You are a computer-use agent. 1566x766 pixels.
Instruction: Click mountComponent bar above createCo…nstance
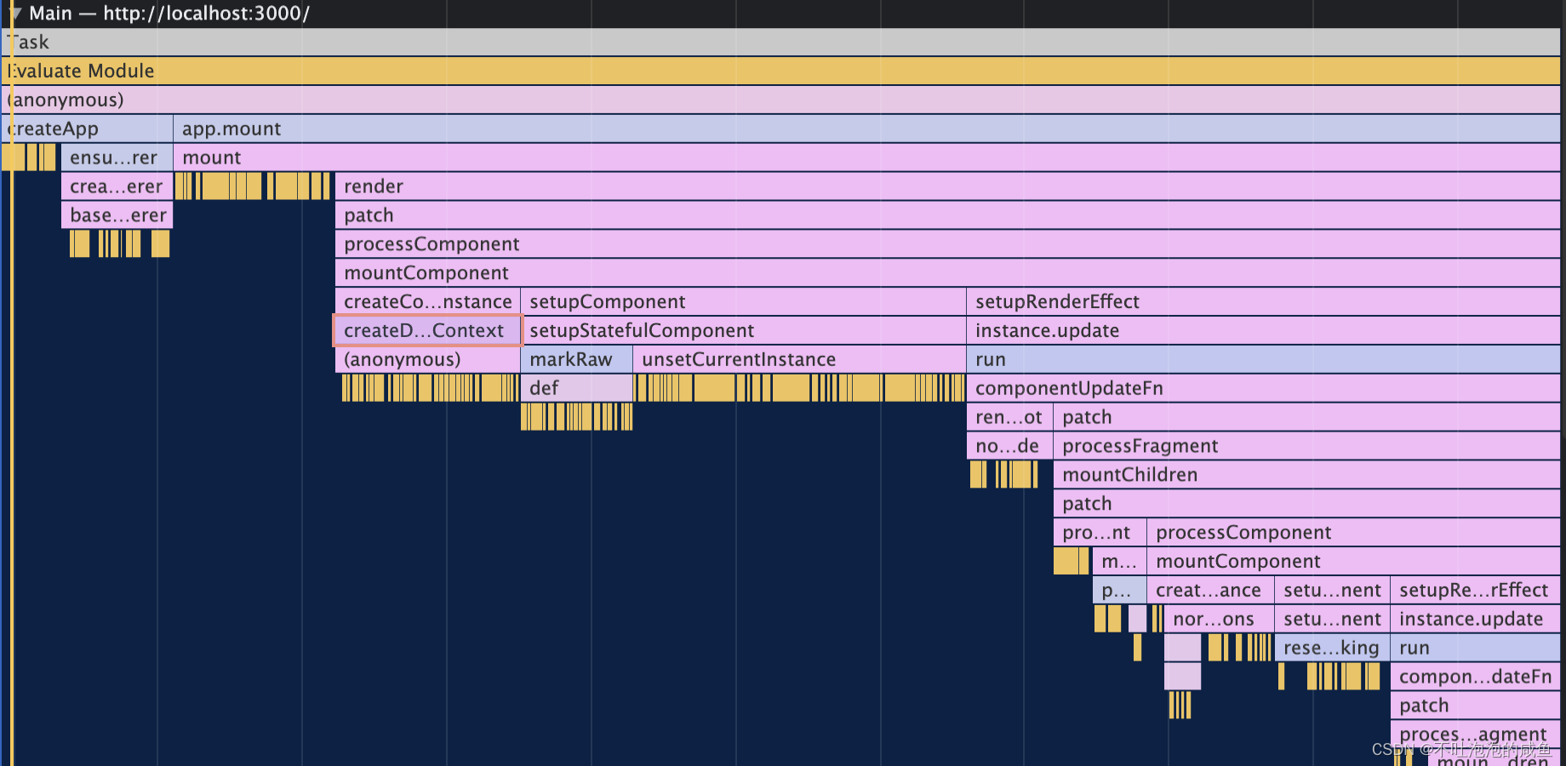click(x=948, y=274)
